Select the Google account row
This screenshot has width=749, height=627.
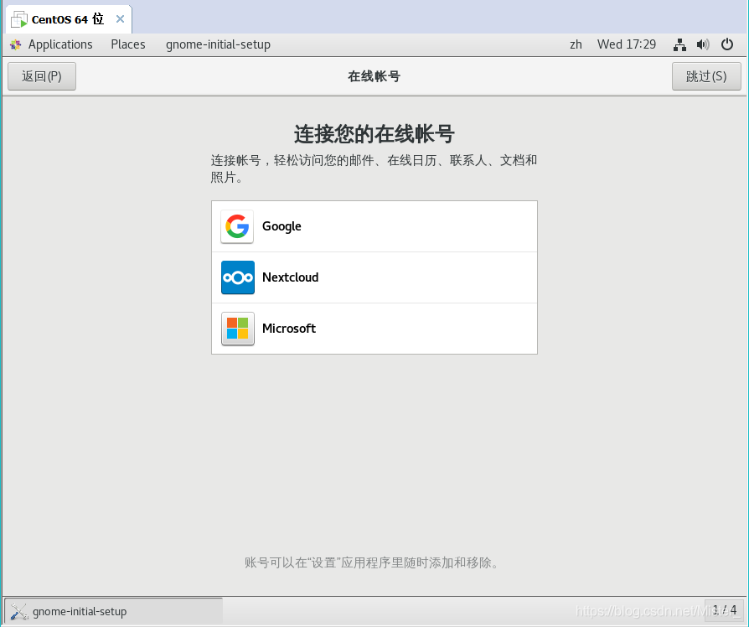374,226
